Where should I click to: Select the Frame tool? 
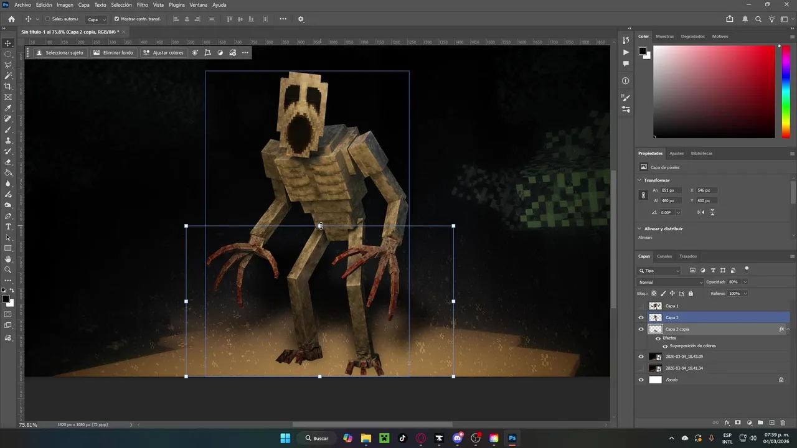pos(8,97)
